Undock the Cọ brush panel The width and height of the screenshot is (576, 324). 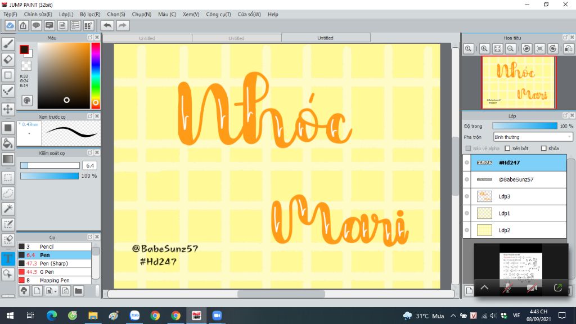90,237
